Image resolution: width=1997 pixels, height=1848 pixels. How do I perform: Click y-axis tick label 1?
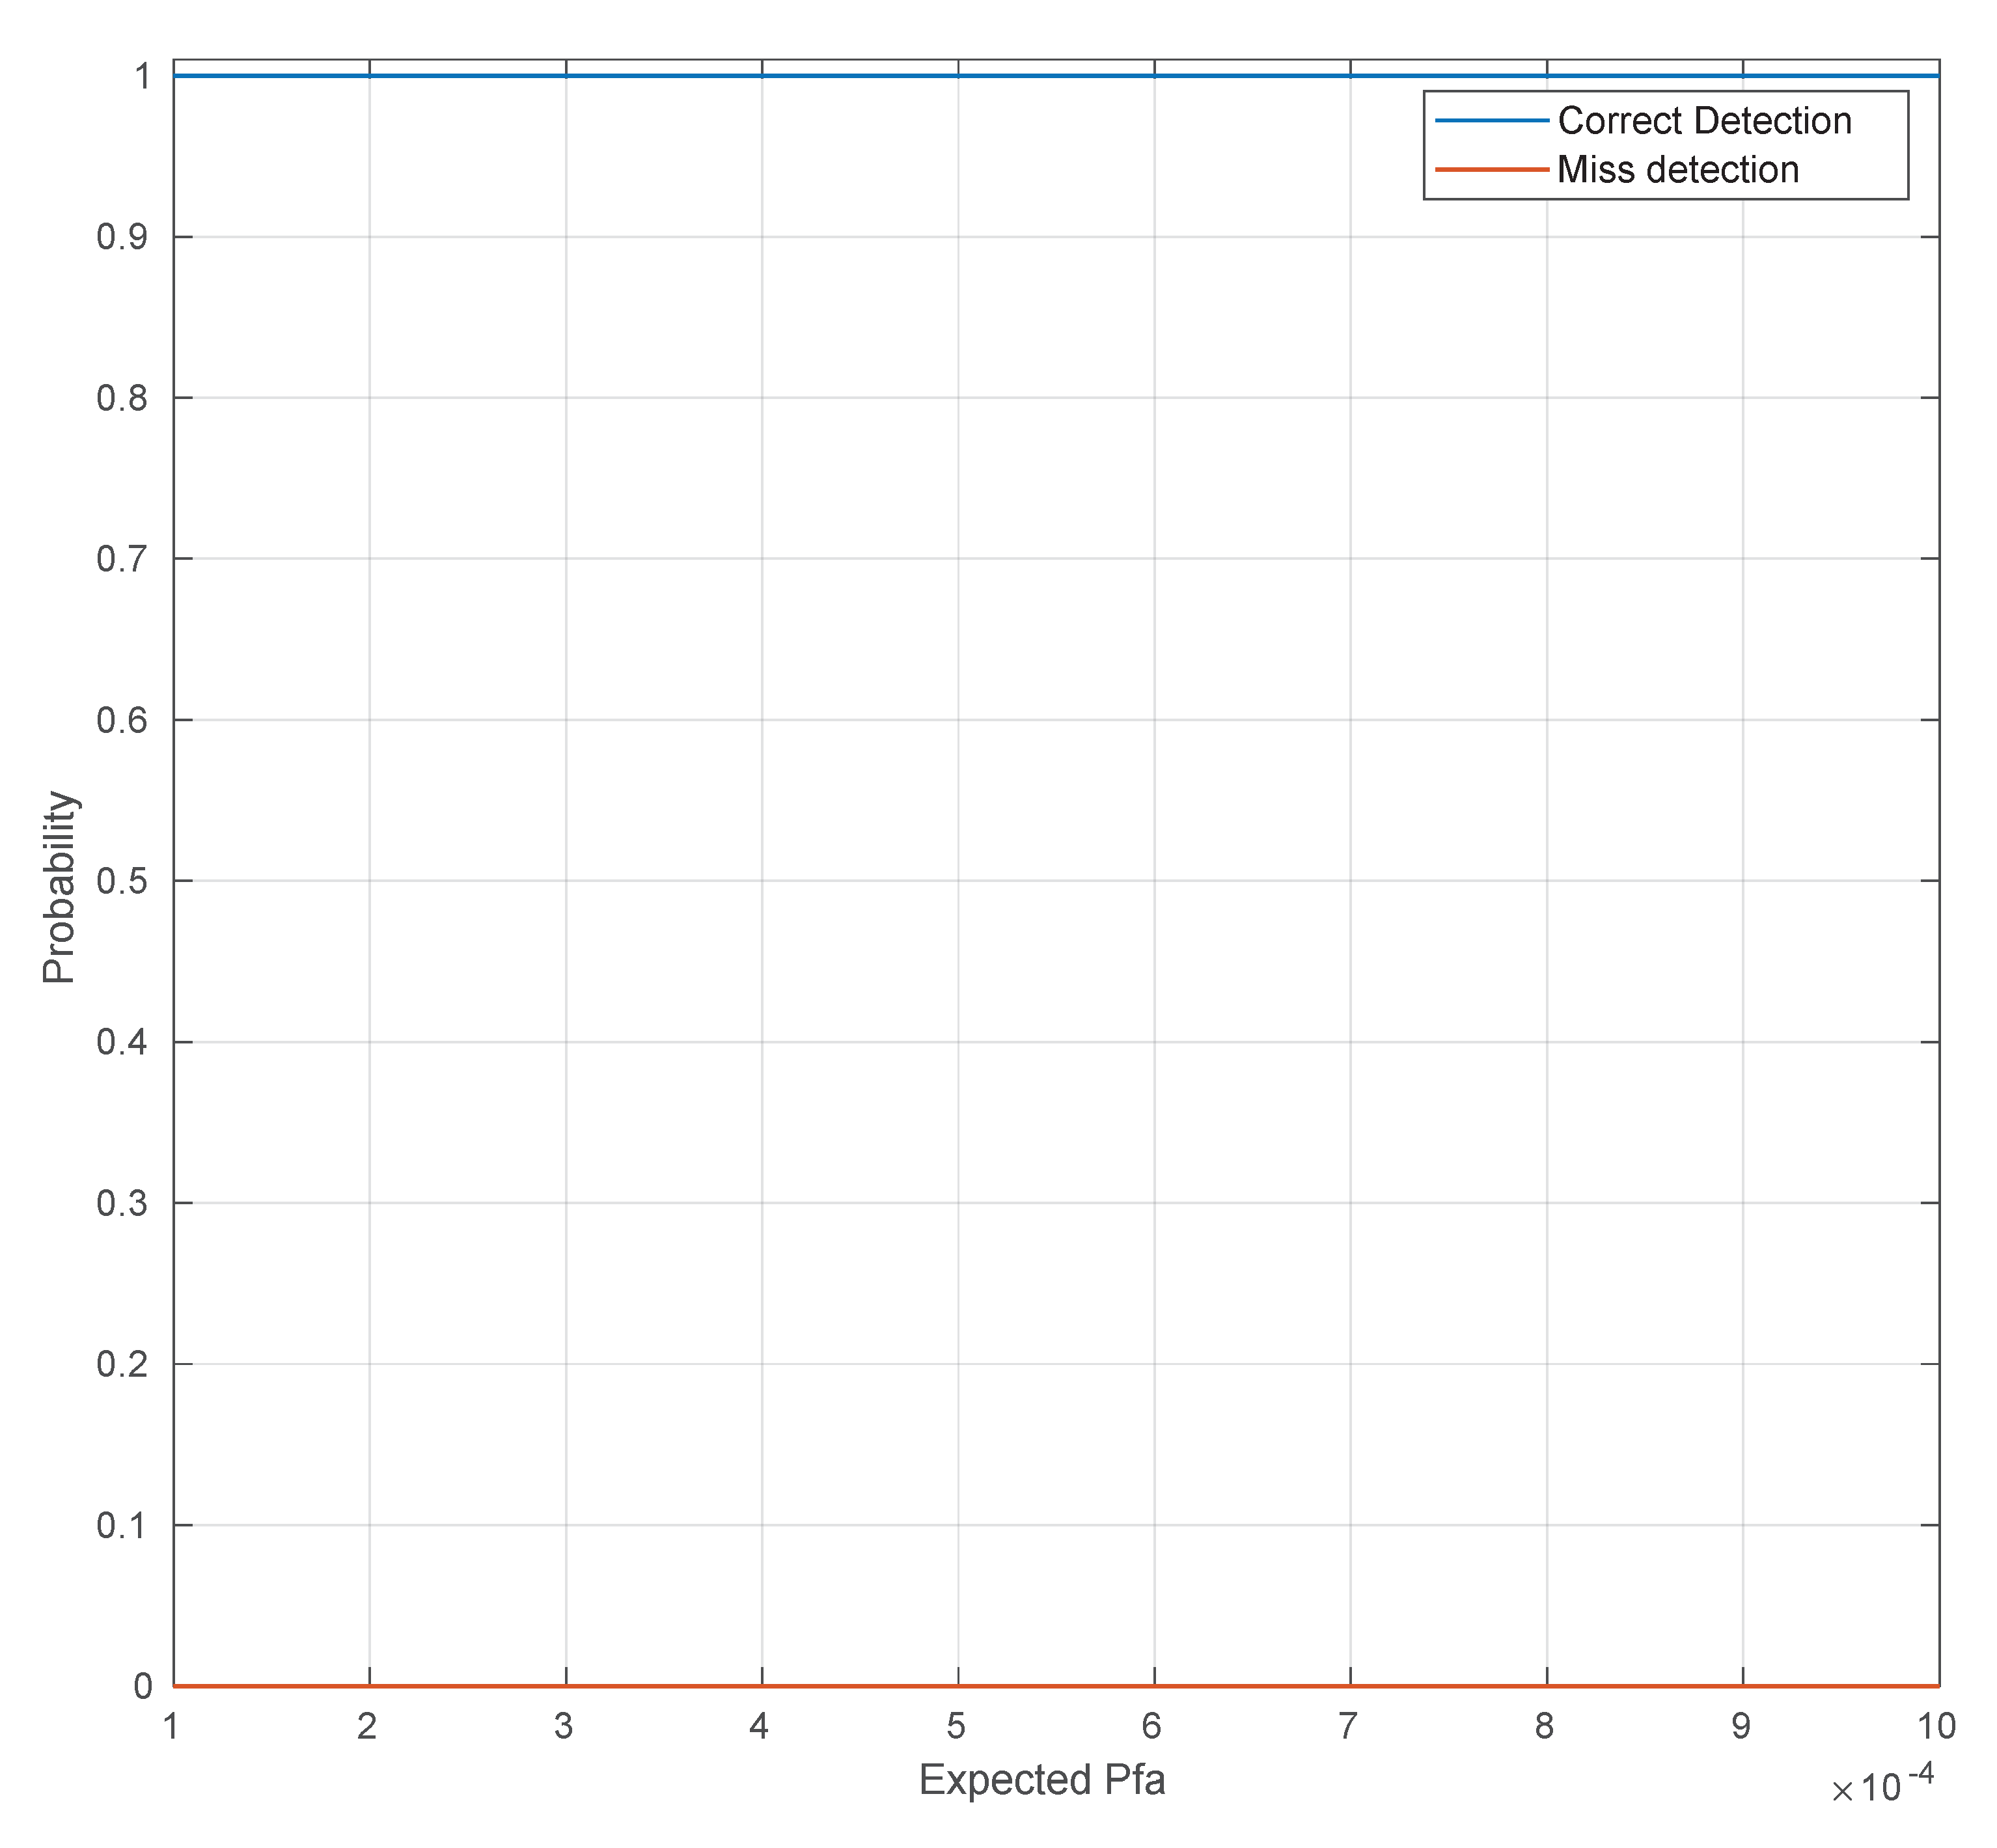[143, 77]
